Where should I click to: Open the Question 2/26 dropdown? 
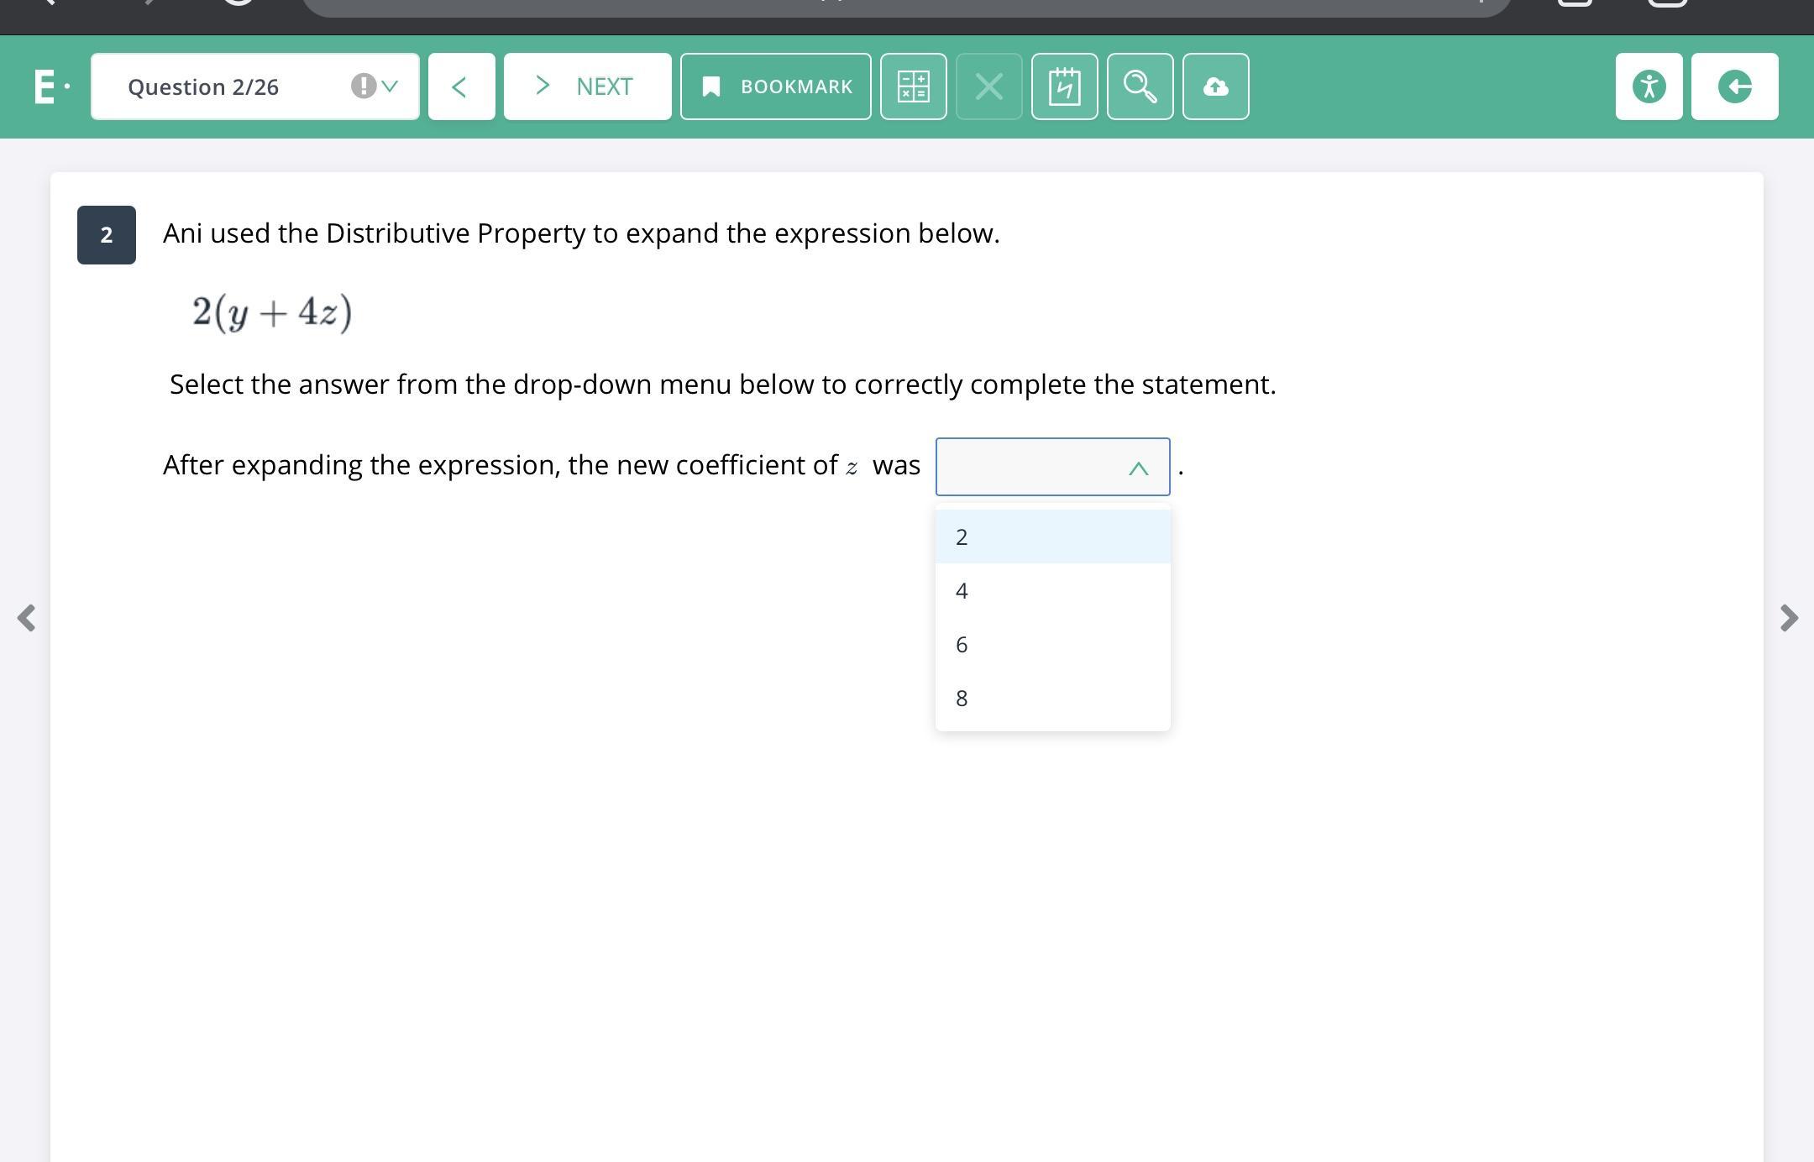coord(254,86)
